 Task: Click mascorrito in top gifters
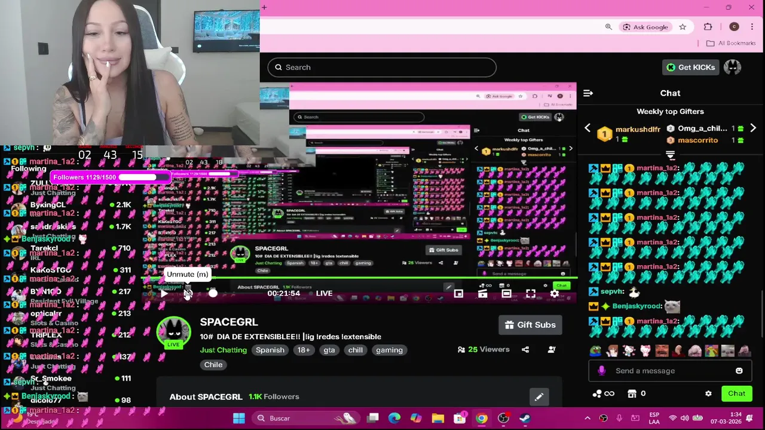tap(697, 140)
